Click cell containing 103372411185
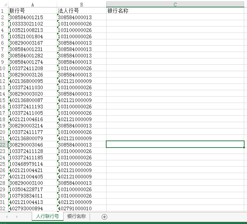Viewport: 247px width, 224px height. (32, 157)
